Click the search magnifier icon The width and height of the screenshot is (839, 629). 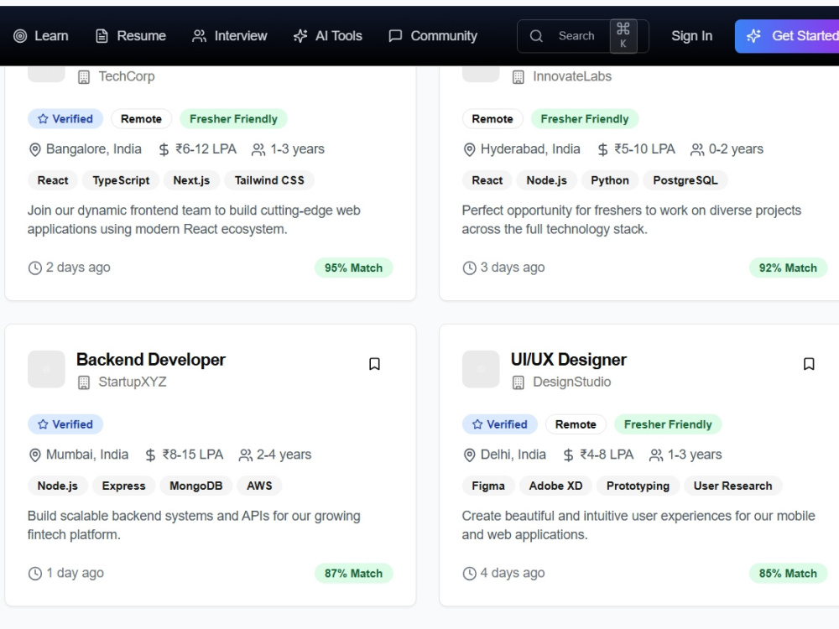point(536,36)
